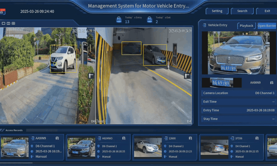Click the barrier icon on D4 camera feed
This screenshot has width=277, height=166.
tap(187, 76)
